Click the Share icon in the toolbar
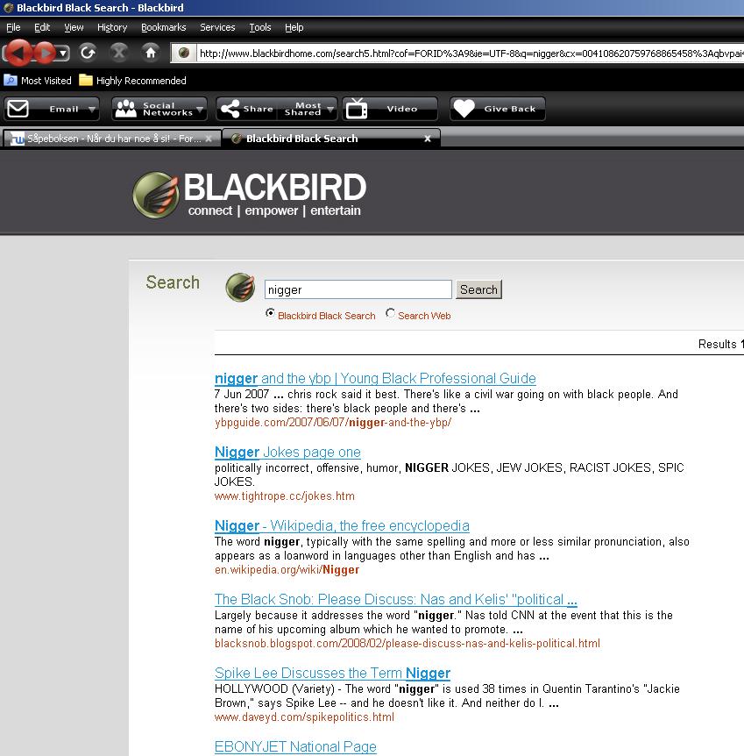 coord(230,109)
